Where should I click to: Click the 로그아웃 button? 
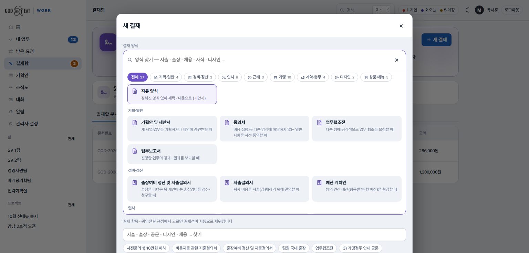(x=512, y=10)
